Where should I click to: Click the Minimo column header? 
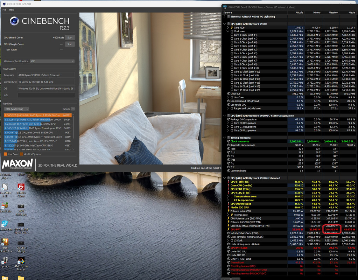pos(313,13)
